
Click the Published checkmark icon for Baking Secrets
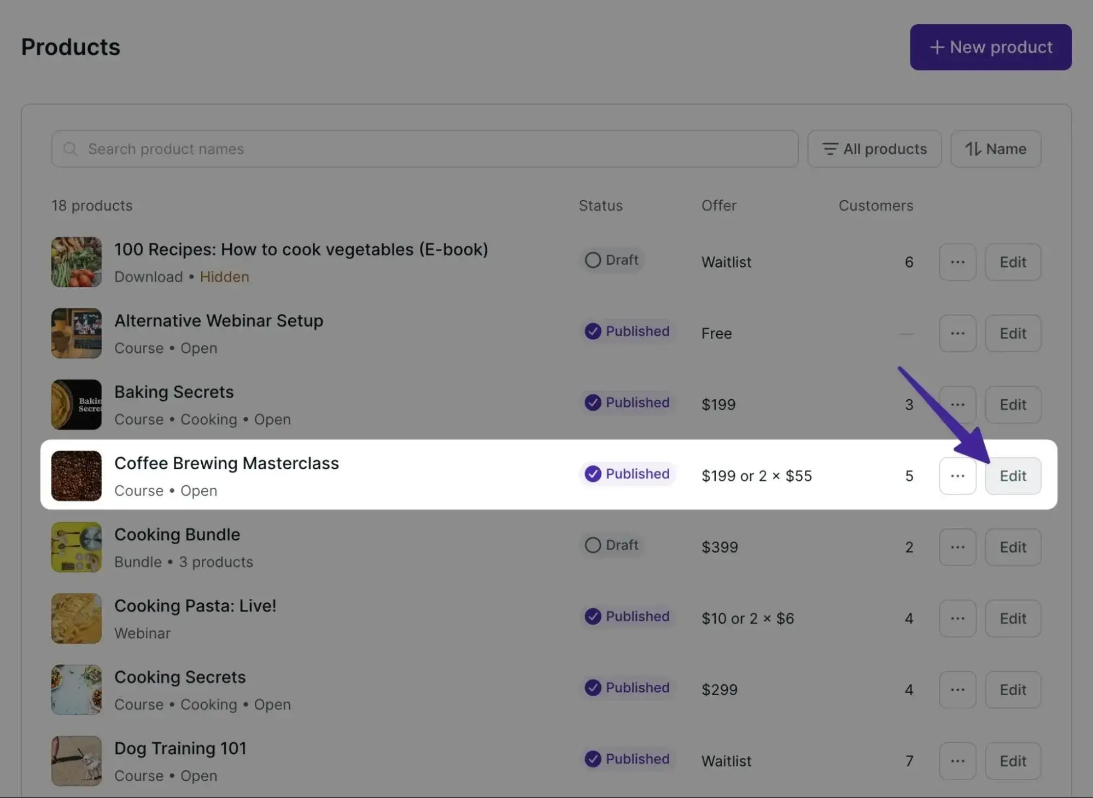(593, 403)
